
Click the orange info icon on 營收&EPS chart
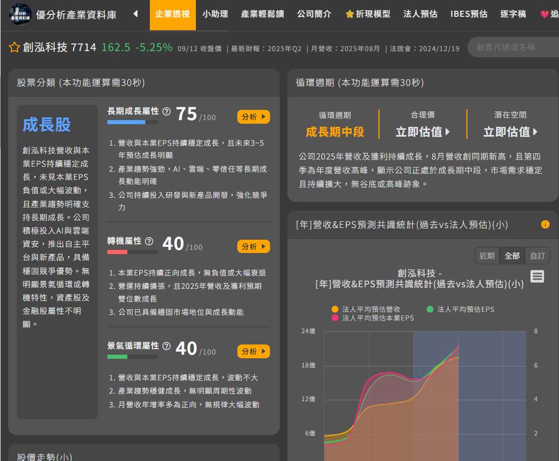click(x=545, y=224)
